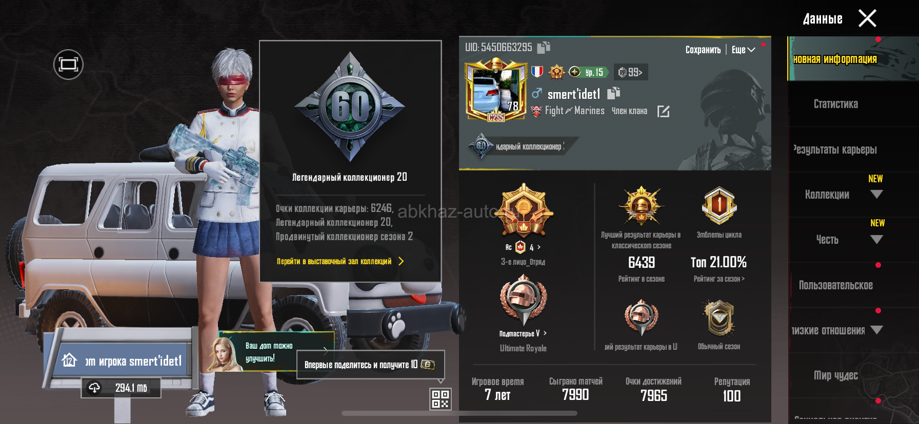Copy nickname smert'idetl via copy icon
919x424 pixels.
614,93
